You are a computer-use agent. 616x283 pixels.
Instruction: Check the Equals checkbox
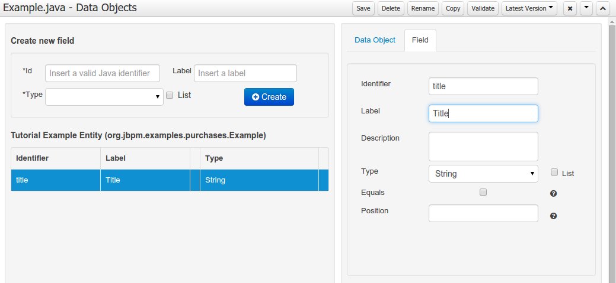click(483, 192)
